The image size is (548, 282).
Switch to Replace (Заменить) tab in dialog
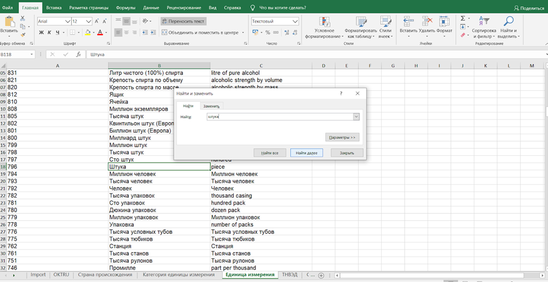tap(211, 106)
